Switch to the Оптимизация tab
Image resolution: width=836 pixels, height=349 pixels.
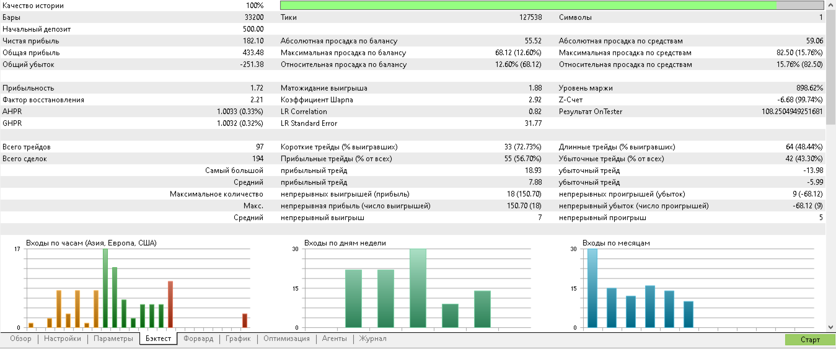pos(286,339)
